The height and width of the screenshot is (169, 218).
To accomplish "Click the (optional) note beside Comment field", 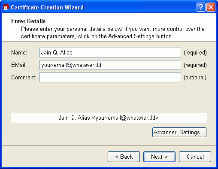I will [195, 78].
